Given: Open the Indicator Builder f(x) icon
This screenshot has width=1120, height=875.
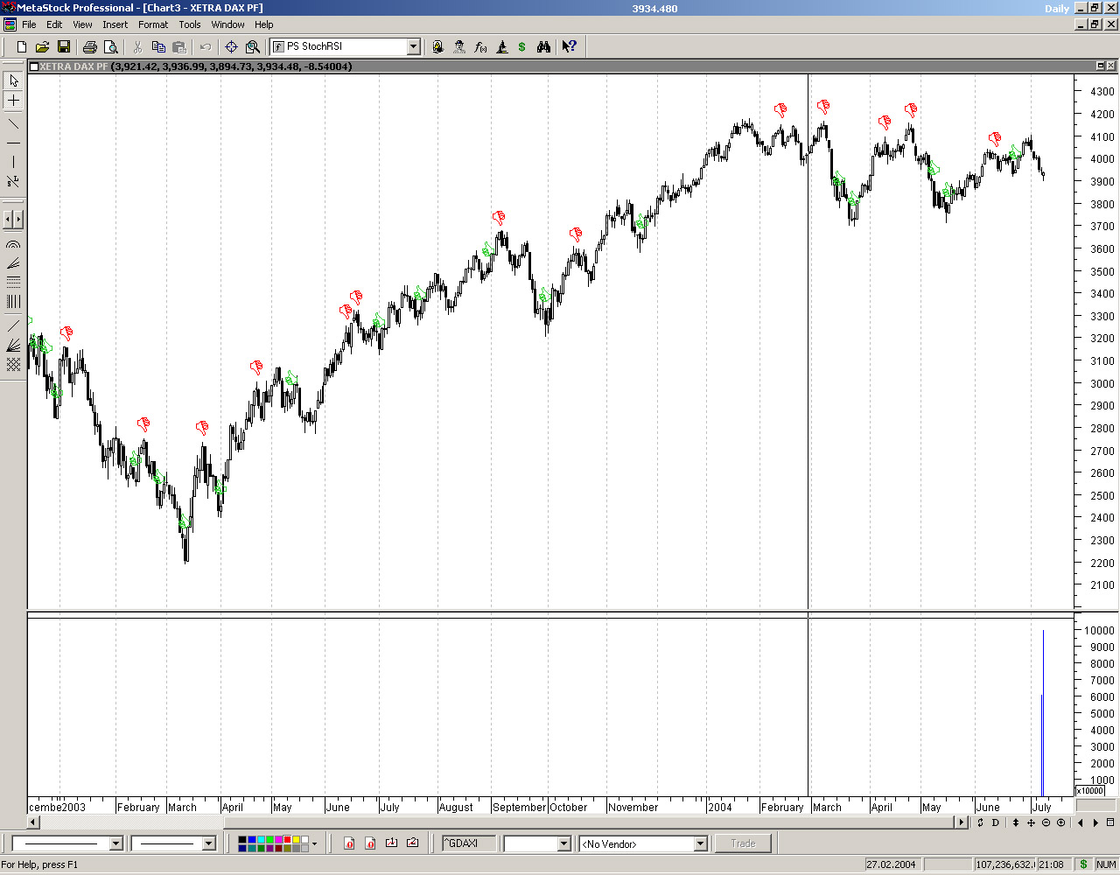Looking at the screenshot, I should pyautogui.click(x=480, y=46).
